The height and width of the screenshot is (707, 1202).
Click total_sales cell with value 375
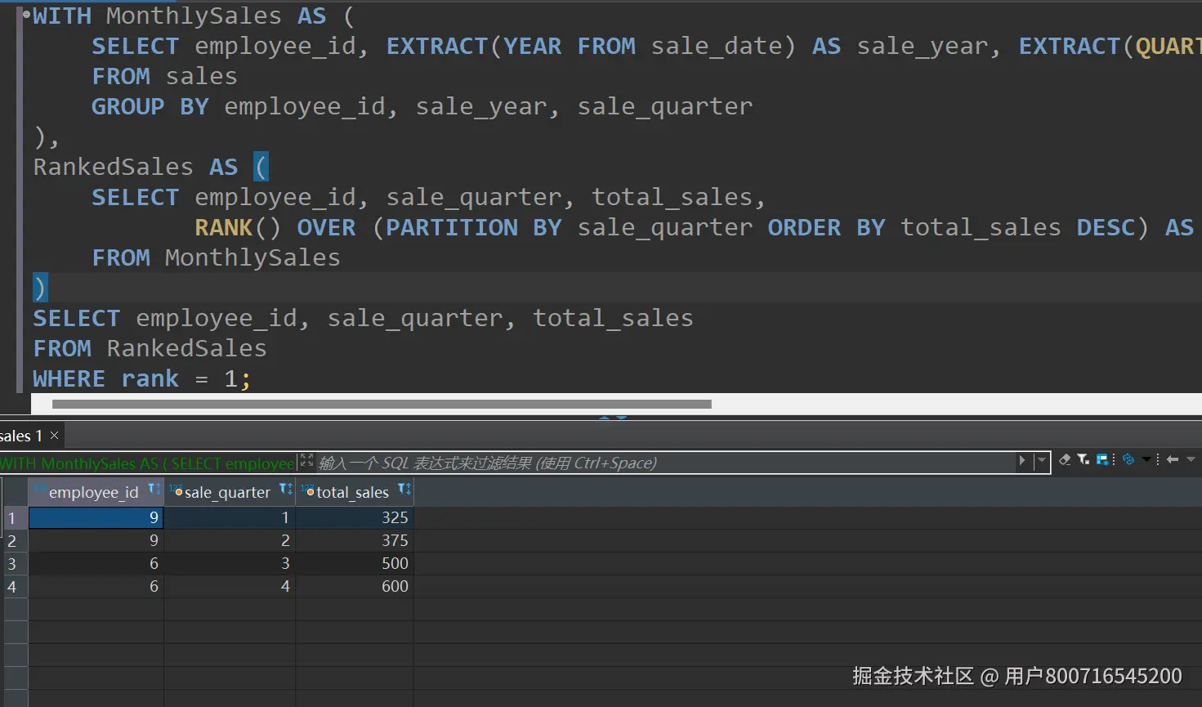click(x=355, y=541)
